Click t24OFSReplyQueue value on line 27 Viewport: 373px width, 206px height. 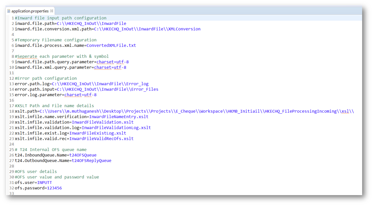tap(91, 161)
